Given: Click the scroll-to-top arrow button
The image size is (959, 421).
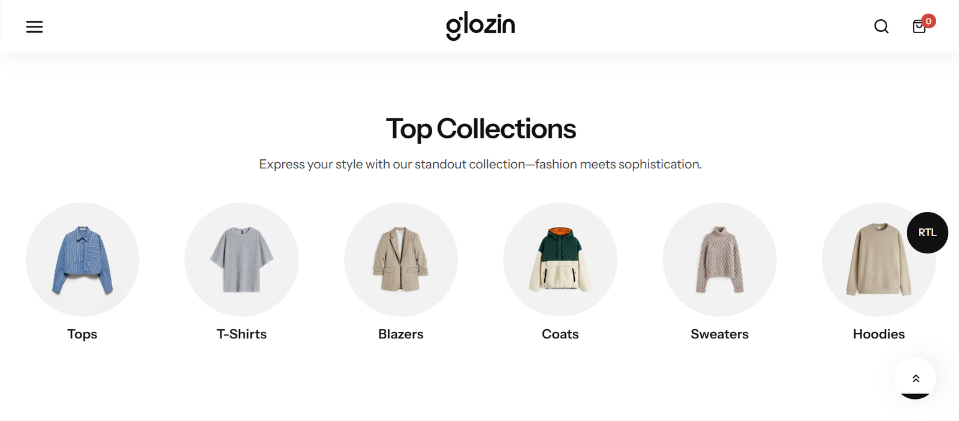Looking at the screenshot, I should coord(915,378).
